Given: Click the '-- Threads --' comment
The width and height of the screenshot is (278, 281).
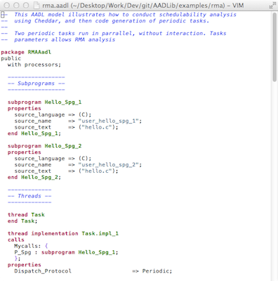Looking at the screenshot, I should (x=29, y=196).
